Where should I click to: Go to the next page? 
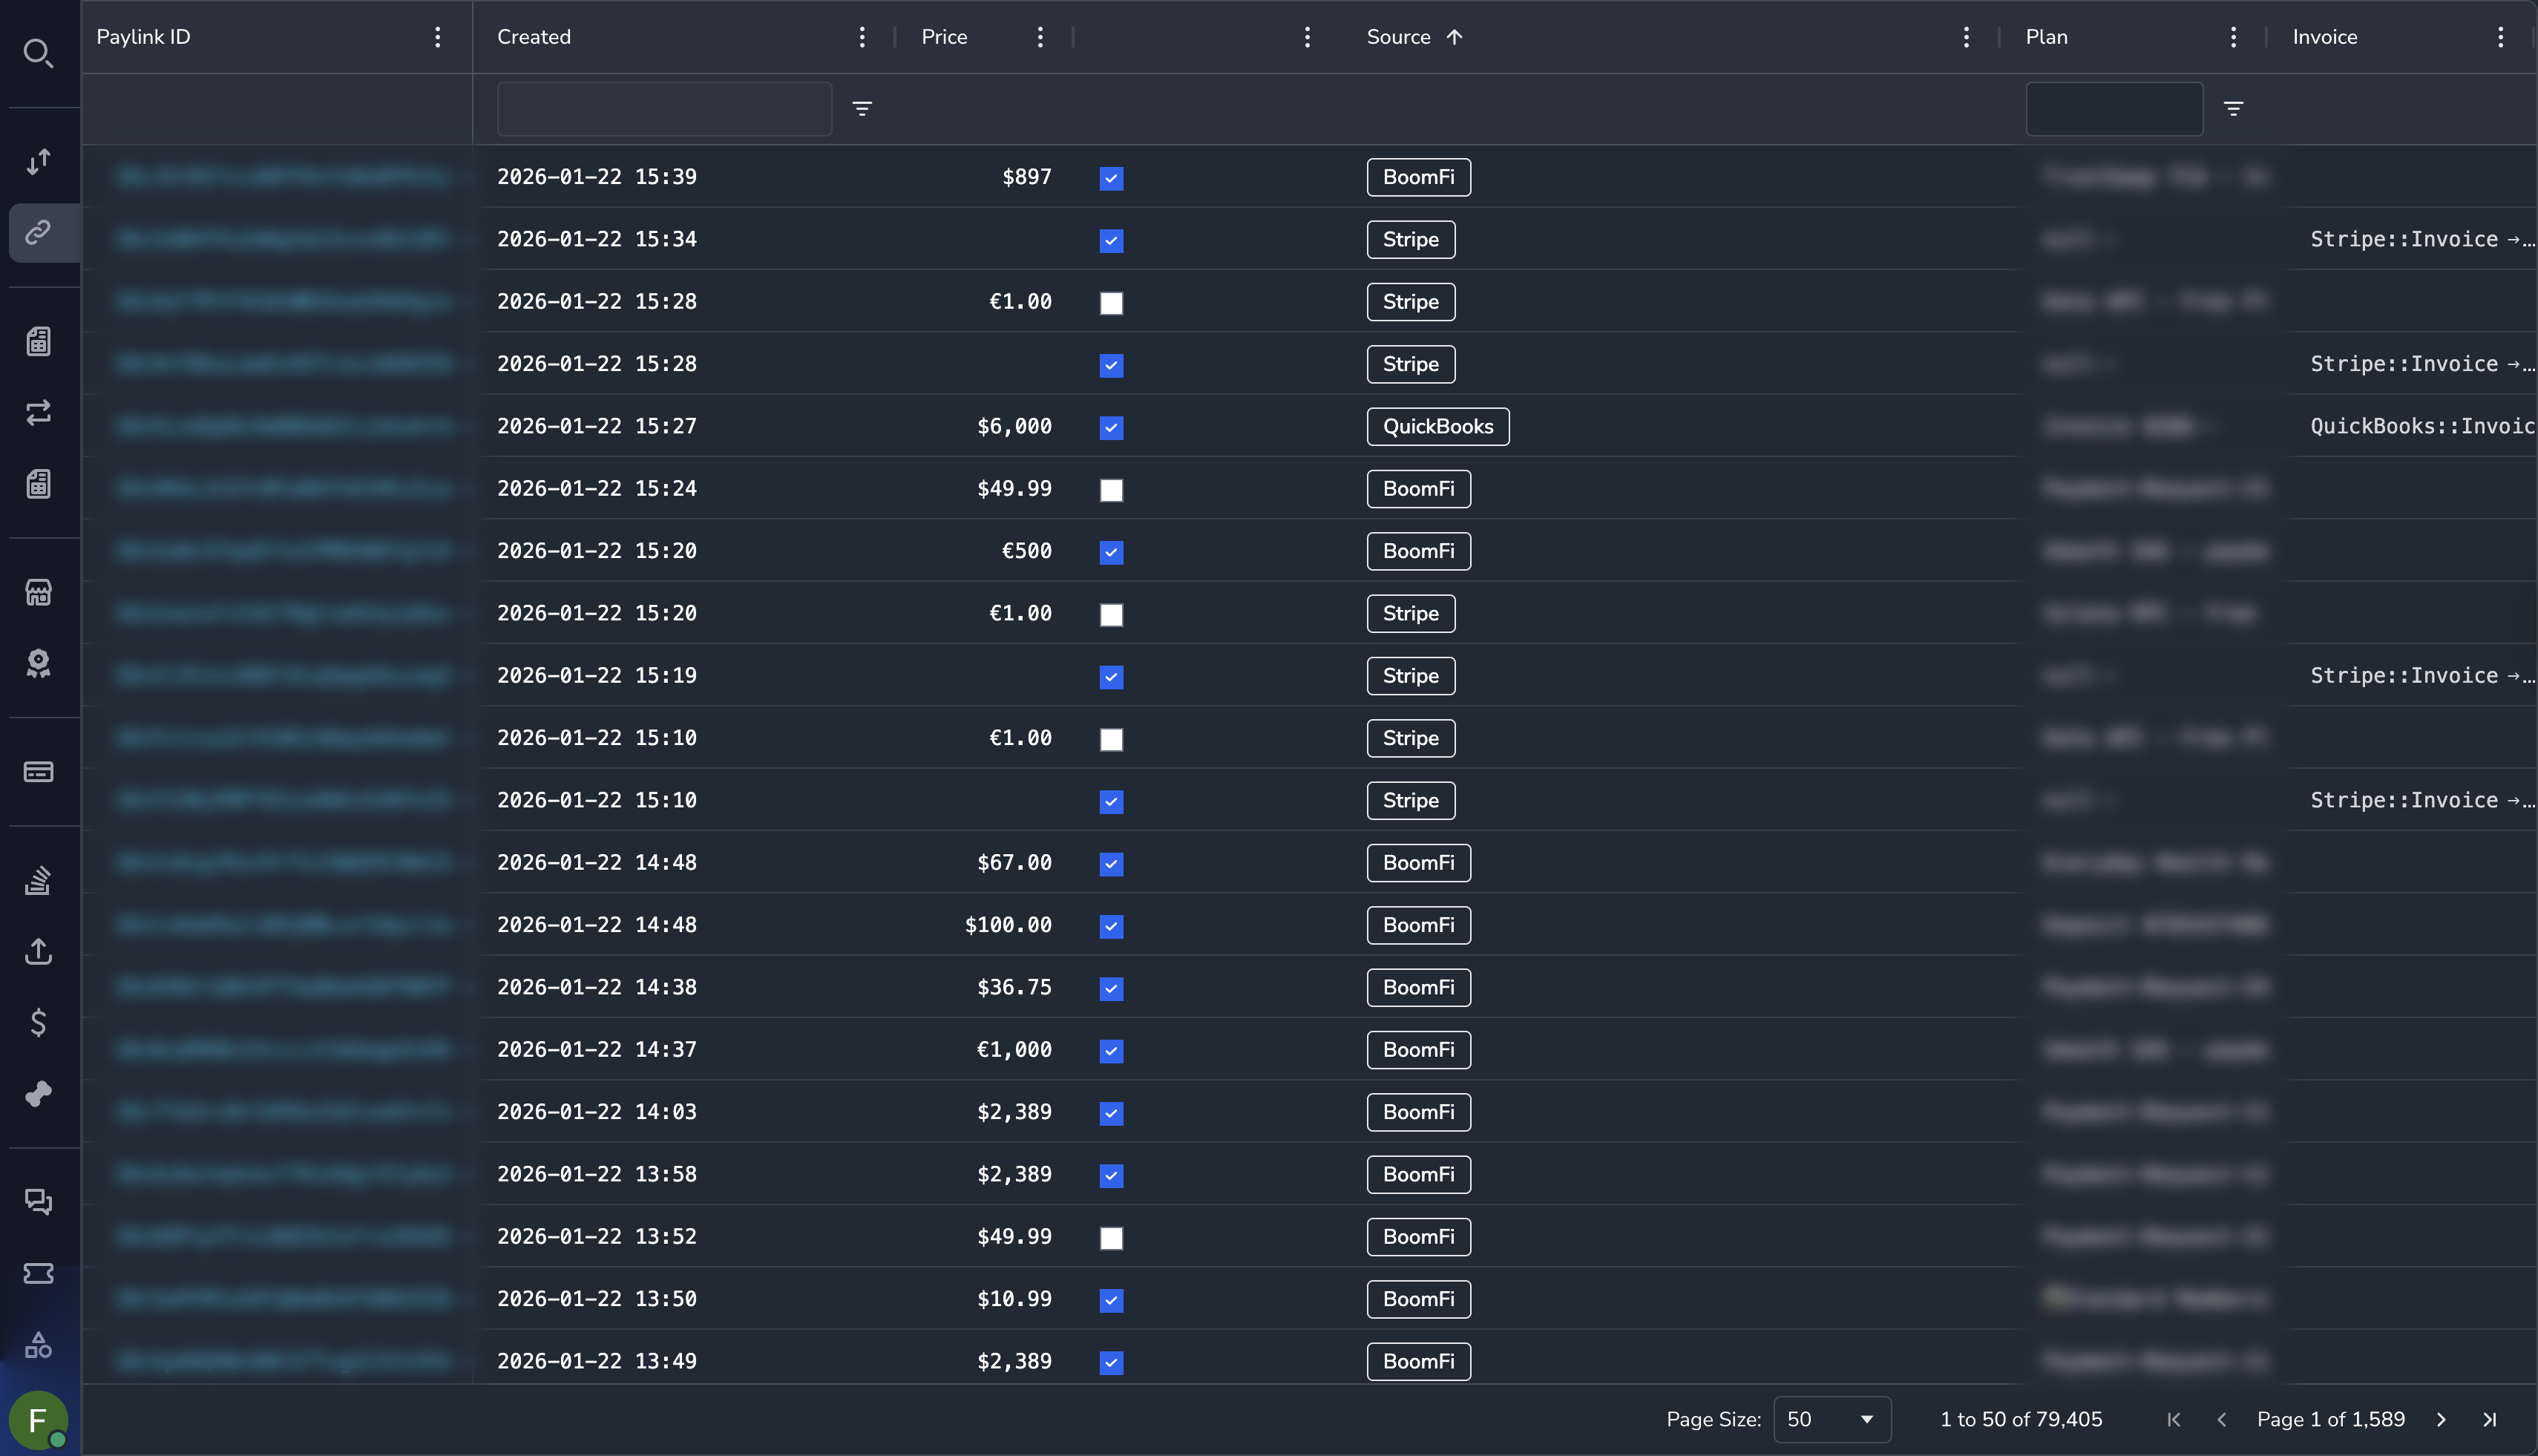tap(2441, 1419)
